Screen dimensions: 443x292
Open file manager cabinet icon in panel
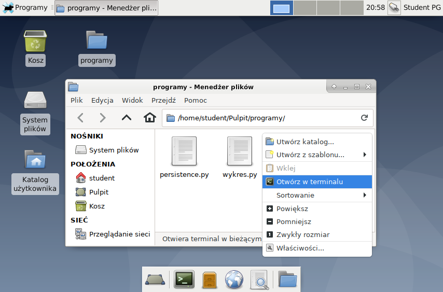click(x=210, y=280)
